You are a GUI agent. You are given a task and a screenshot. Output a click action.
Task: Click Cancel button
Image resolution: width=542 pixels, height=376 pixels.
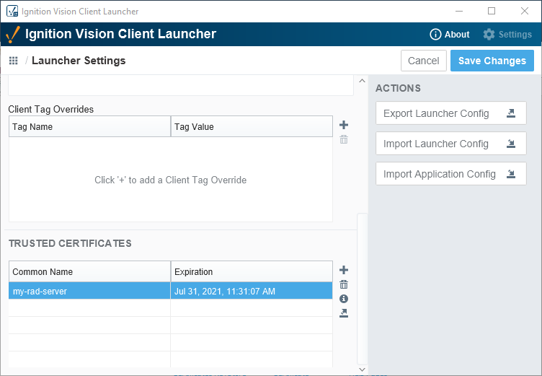point(424,61)
